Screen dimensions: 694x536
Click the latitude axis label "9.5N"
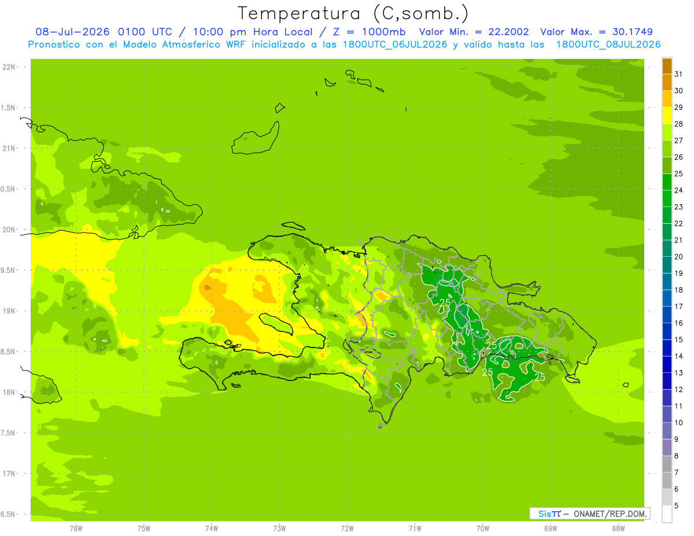coord(9,271)
